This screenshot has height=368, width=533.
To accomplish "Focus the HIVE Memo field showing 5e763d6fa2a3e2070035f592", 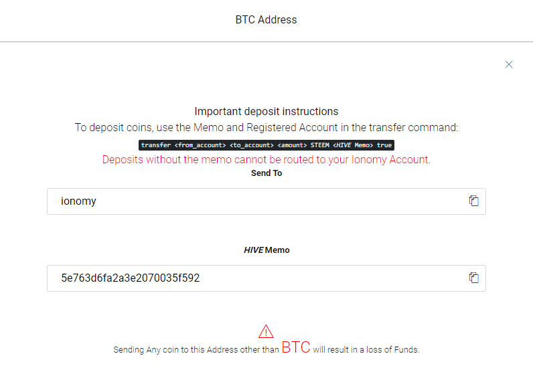I will [x=266, y=278].
